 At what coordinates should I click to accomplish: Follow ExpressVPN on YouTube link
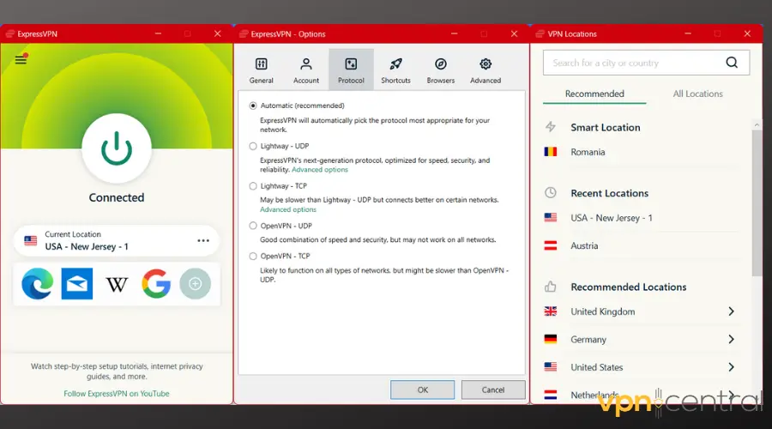pos(117,394)
